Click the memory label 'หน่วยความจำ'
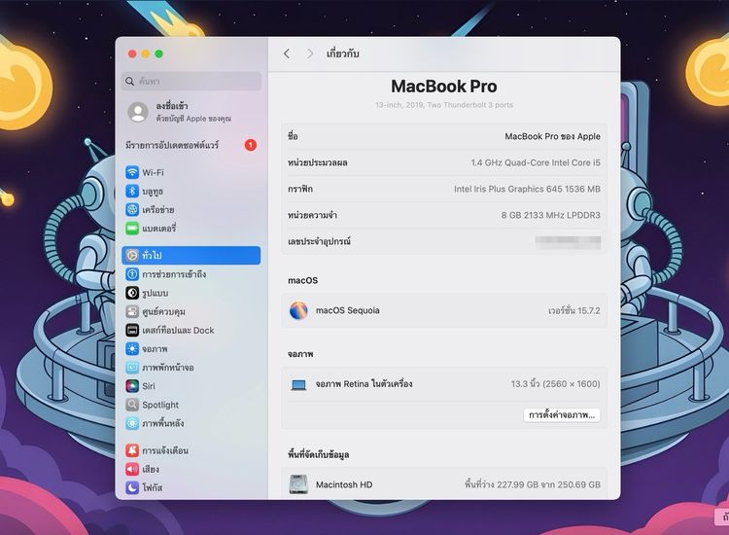This screenshot has height=535, width=729. coord(312,215)
